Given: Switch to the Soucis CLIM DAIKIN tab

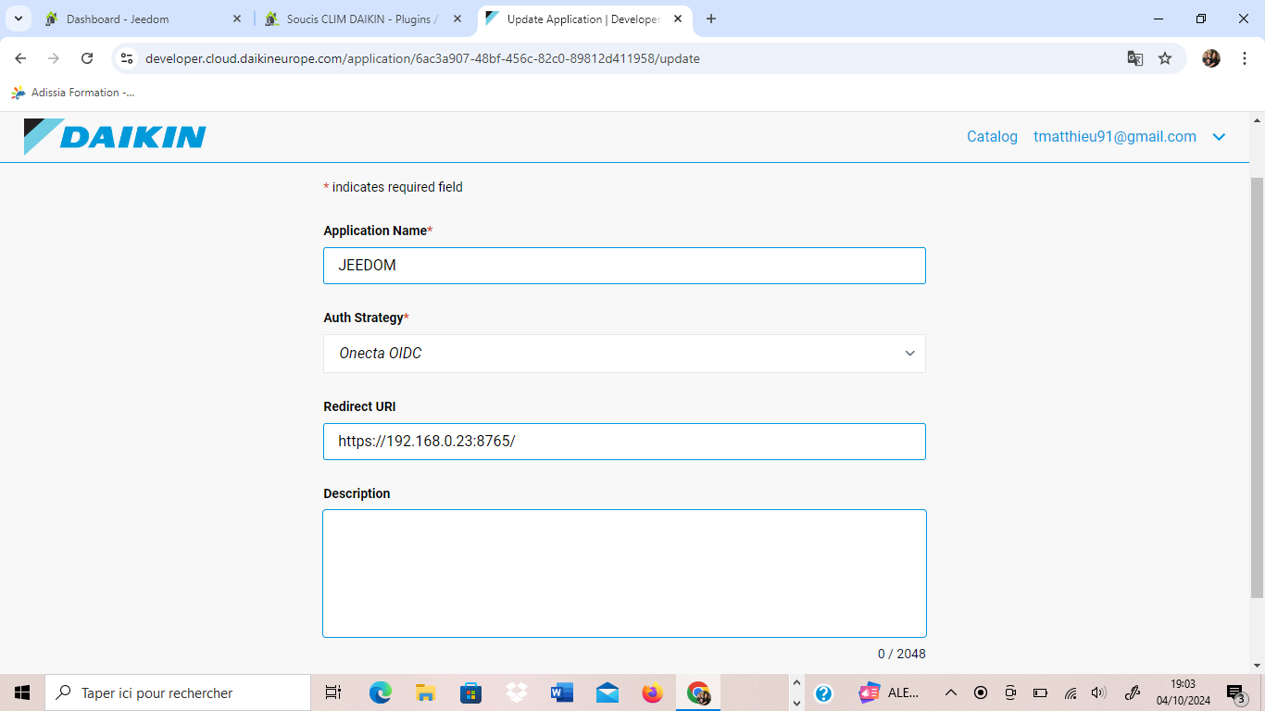Looking at the screenshot, I should click(x=362, y=19).
